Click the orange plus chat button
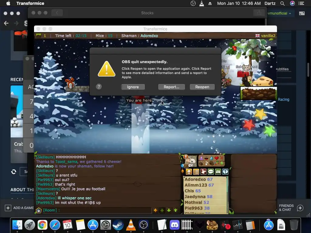311x233 pixels. 155,211
